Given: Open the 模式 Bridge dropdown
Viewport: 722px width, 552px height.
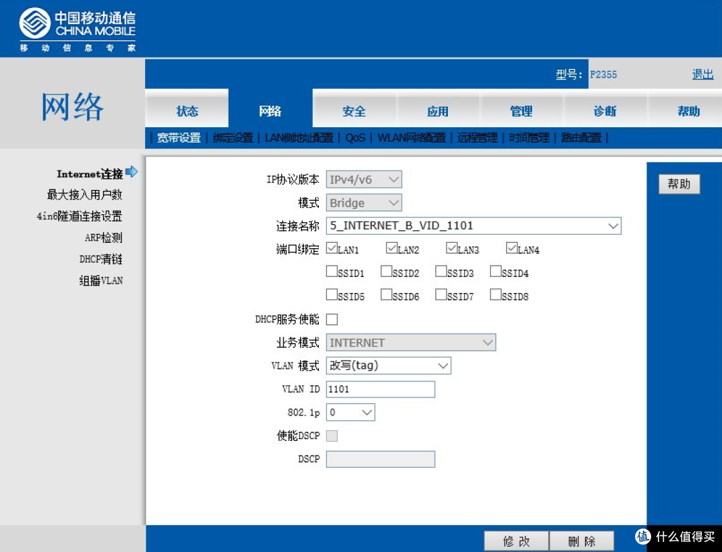Looking at the screenshot, I should pos(364,202).
